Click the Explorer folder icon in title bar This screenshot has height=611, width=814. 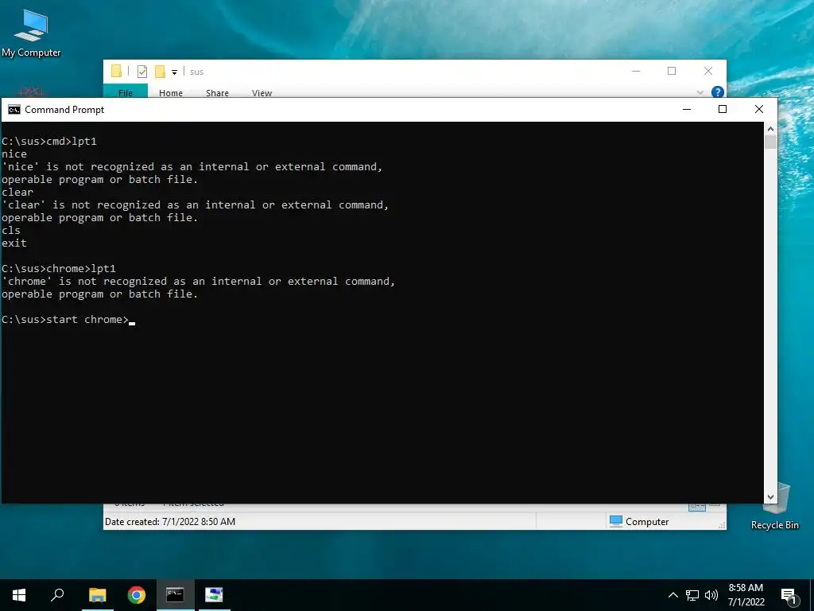[116, 71]
